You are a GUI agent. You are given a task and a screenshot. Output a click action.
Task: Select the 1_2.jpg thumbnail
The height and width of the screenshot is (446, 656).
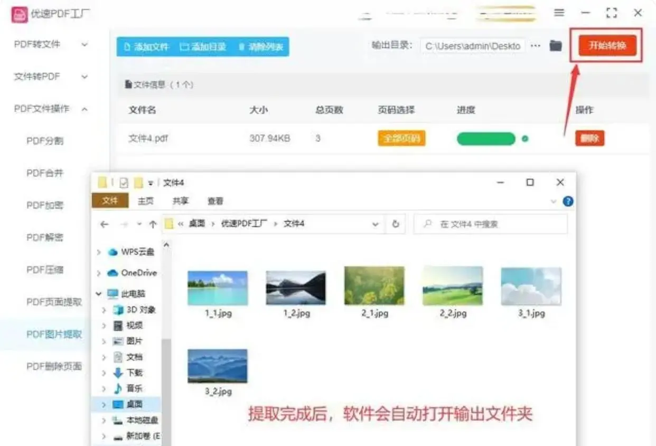click(296, 294)
